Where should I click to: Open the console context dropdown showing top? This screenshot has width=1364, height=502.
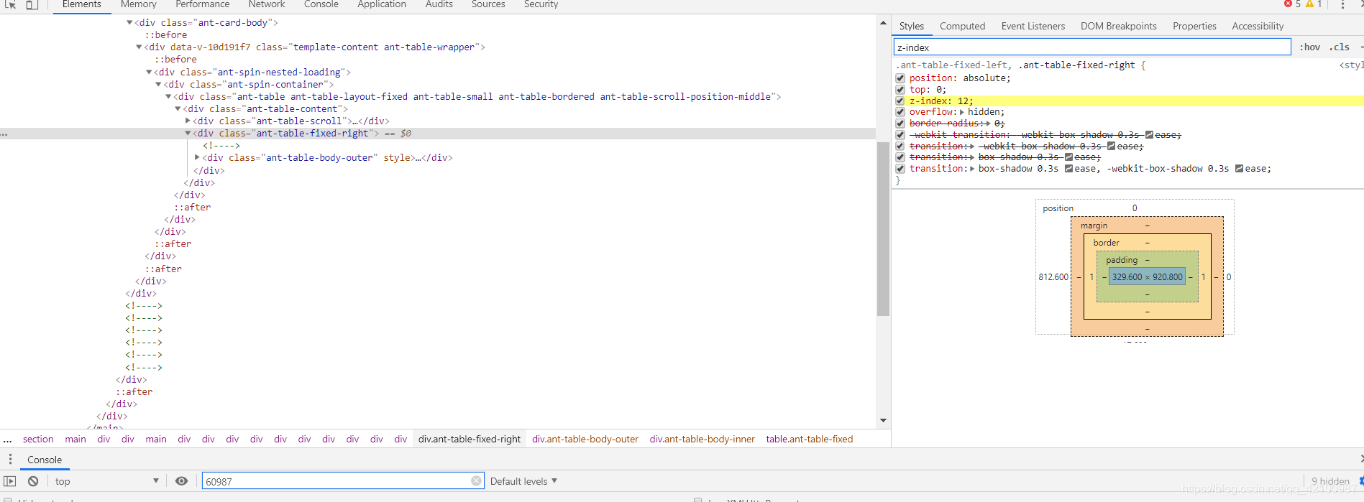pyautogui.click(x=106, y=481)
